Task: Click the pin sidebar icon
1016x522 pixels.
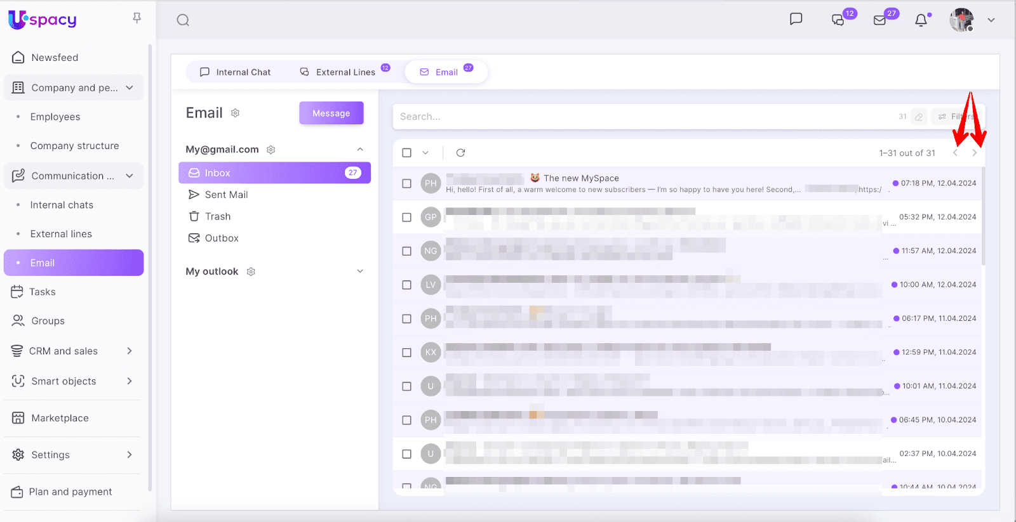Action: (x=137, y=18)
